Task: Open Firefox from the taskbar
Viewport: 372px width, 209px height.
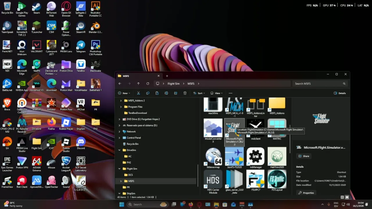Action: [191, 204]
